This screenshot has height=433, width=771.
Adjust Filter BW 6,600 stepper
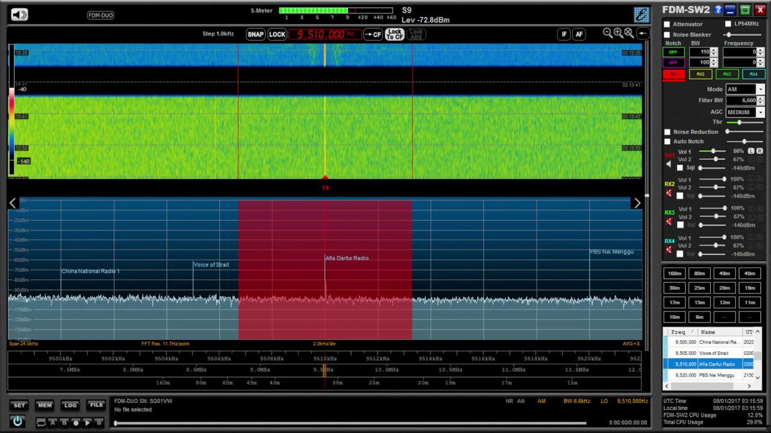coord(760,100)
